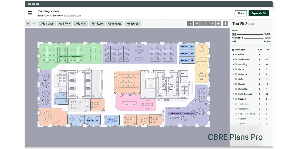The height and width of the screenshot is (149, 298).
Task: Select the Project Management label on floorplan
Action: (70, 57)
